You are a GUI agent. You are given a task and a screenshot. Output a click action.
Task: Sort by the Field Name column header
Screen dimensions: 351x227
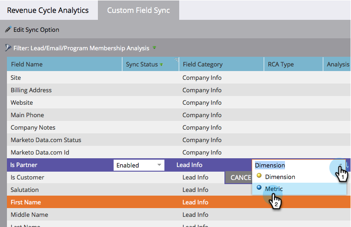coord(27,65)
